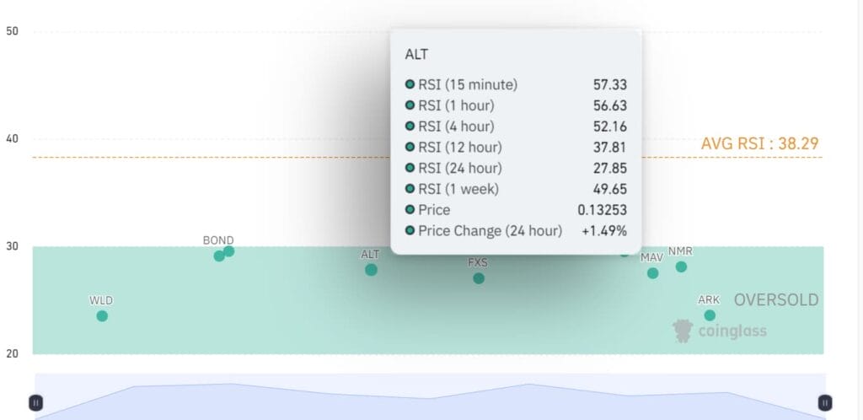This screenshot has height=420, width=863.
Task: Select the ALT data point on chart
Action: click(371, 270)
